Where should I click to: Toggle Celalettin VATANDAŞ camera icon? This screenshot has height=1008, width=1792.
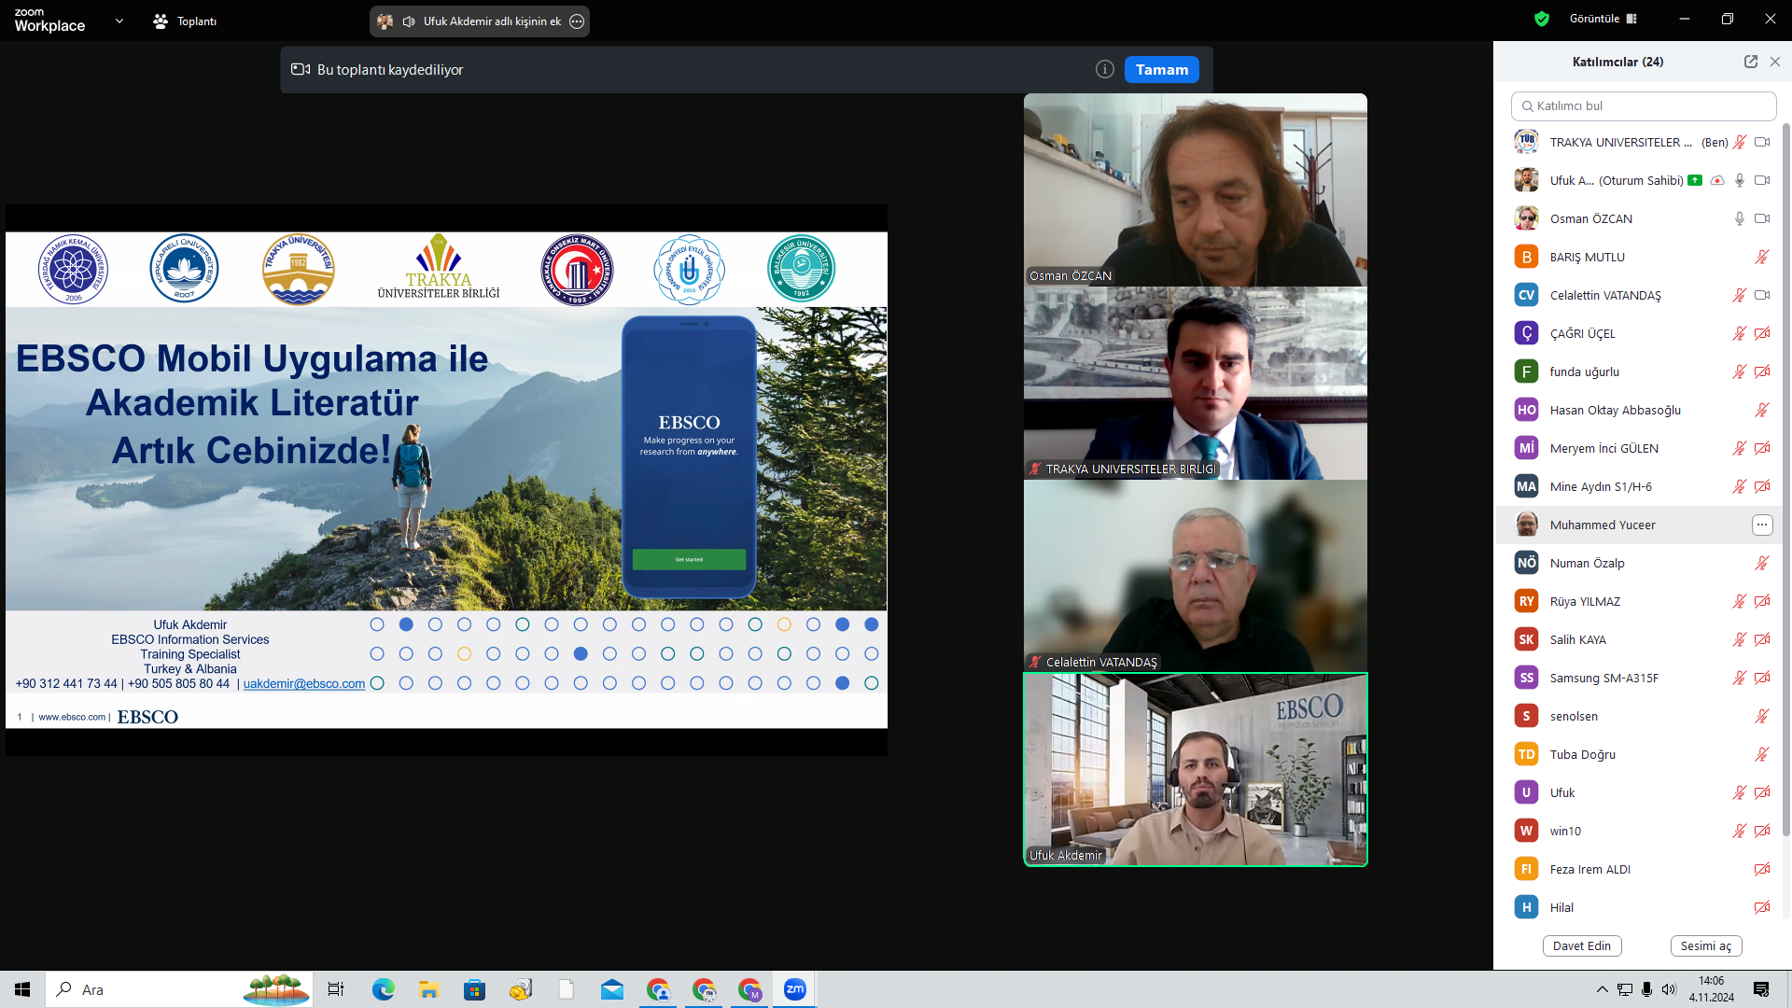(1761, 296)
